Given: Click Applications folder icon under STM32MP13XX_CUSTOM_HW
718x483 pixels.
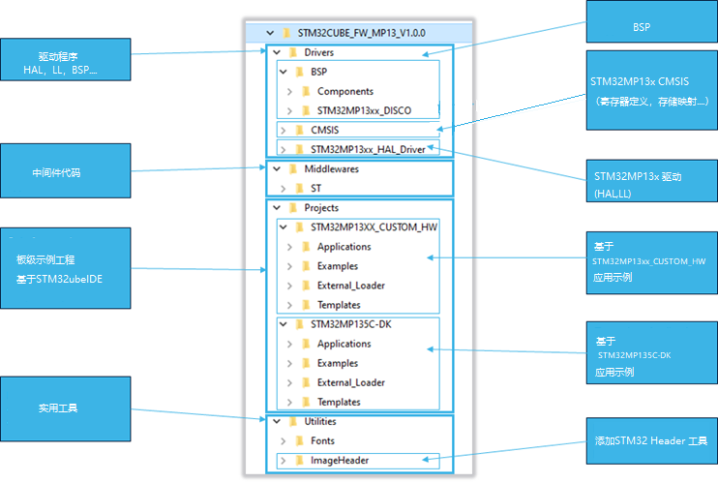Looking at the screenshot, I should (306, 247).
